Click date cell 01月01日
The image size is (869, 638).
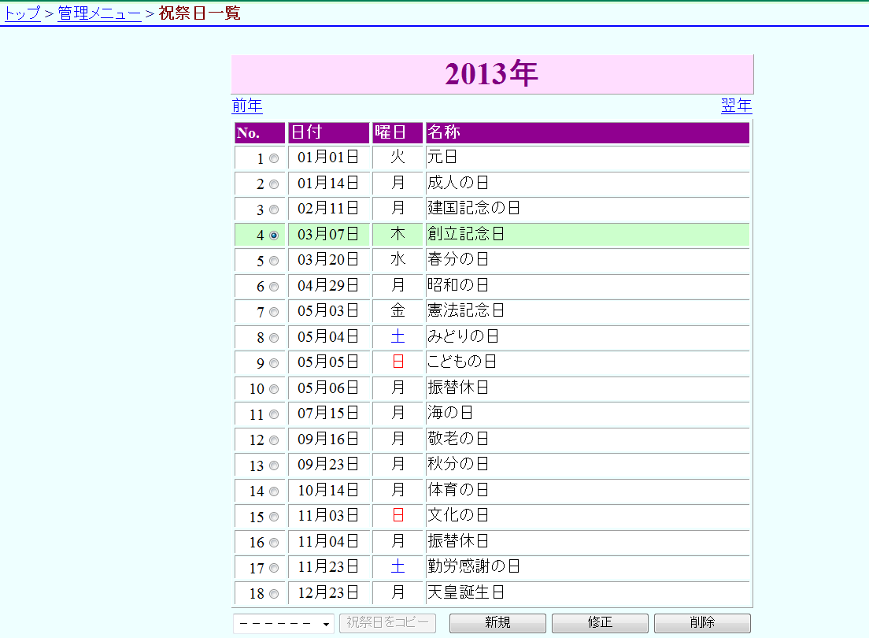point(329,158)
